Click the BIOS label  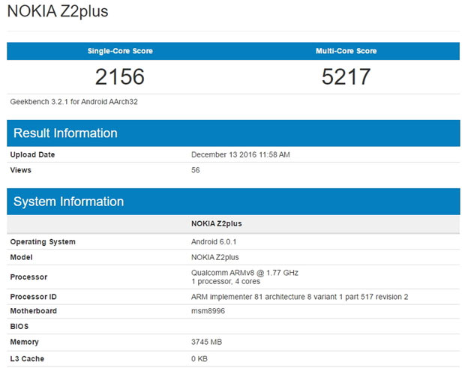point(19,327)
